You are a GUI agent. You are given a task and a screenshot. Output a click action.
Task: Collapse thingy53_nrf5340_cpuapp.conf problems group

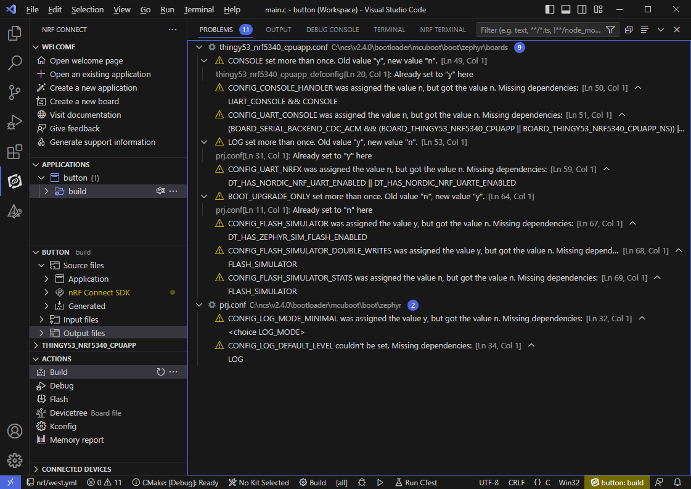point(199,47)
